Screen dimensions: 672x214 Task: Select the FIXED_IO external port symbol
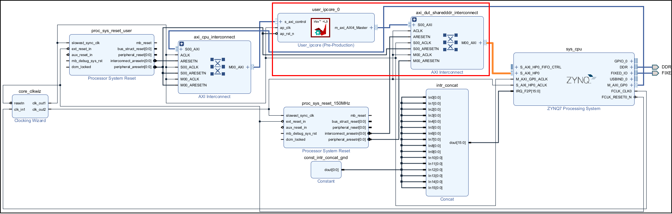click(655, 73)
